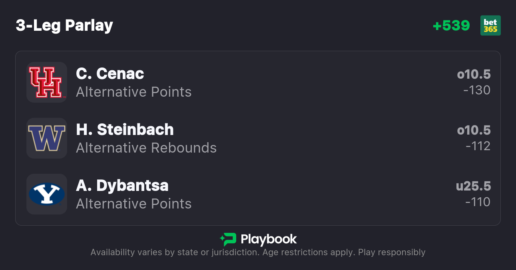Click the u25.5 line for Dybantsa
This screenshot has height=270, width=516.
[473, 186]
